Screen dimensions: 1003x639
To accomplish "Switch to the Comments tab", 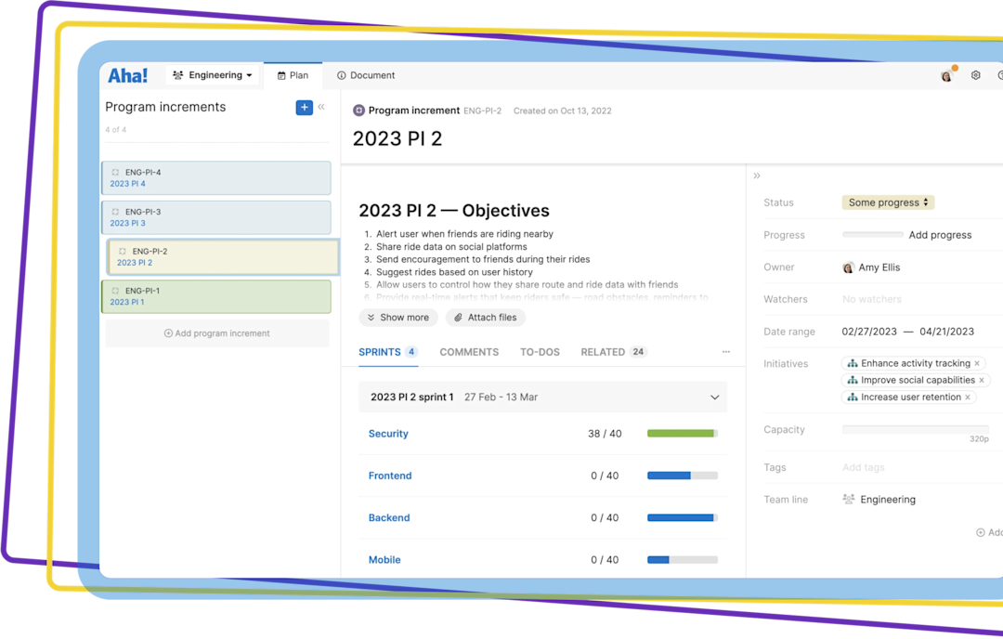I will (469, 351).
